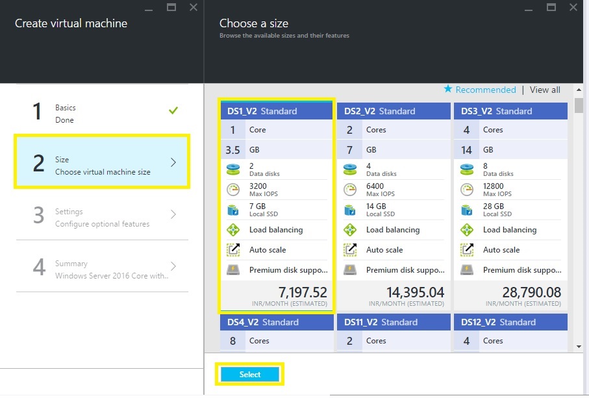
Task: Choose the DS4_V2 Standard header
Action: click(277, 322)
